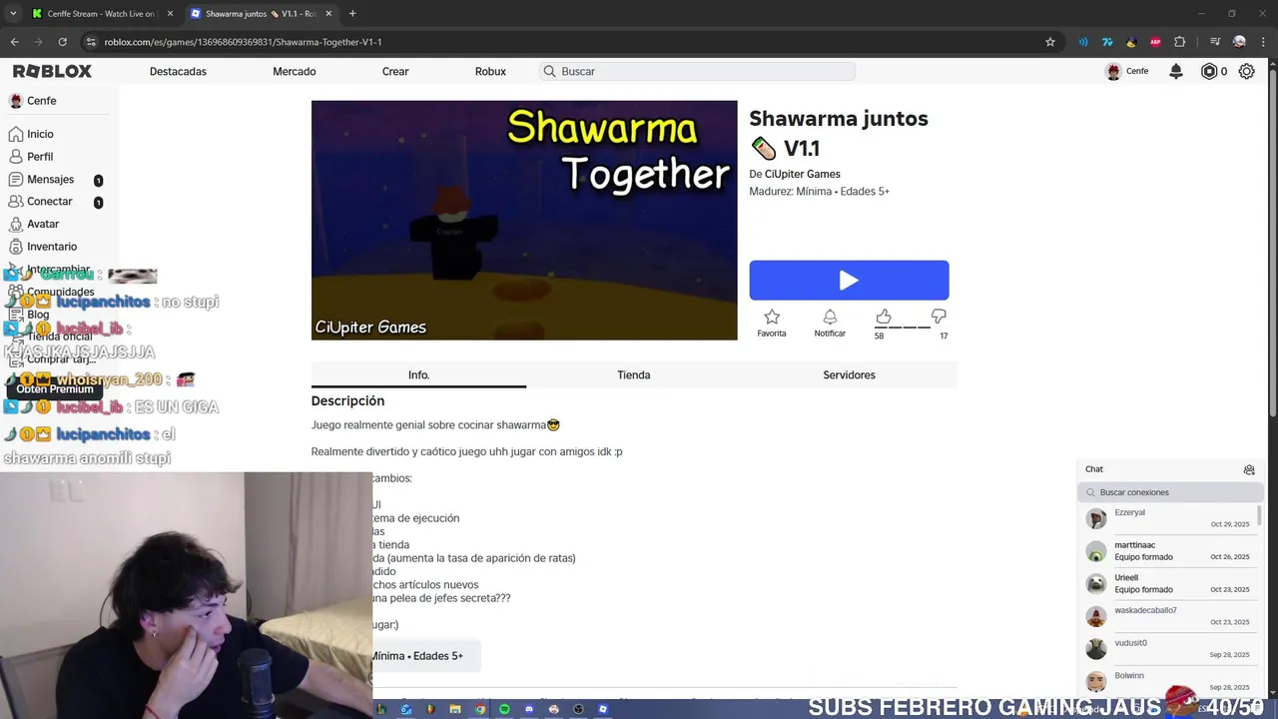The height and width of the screenshot is (719, 1278).
Task: Open File Explorer from the taskbar
Action: 455,709
